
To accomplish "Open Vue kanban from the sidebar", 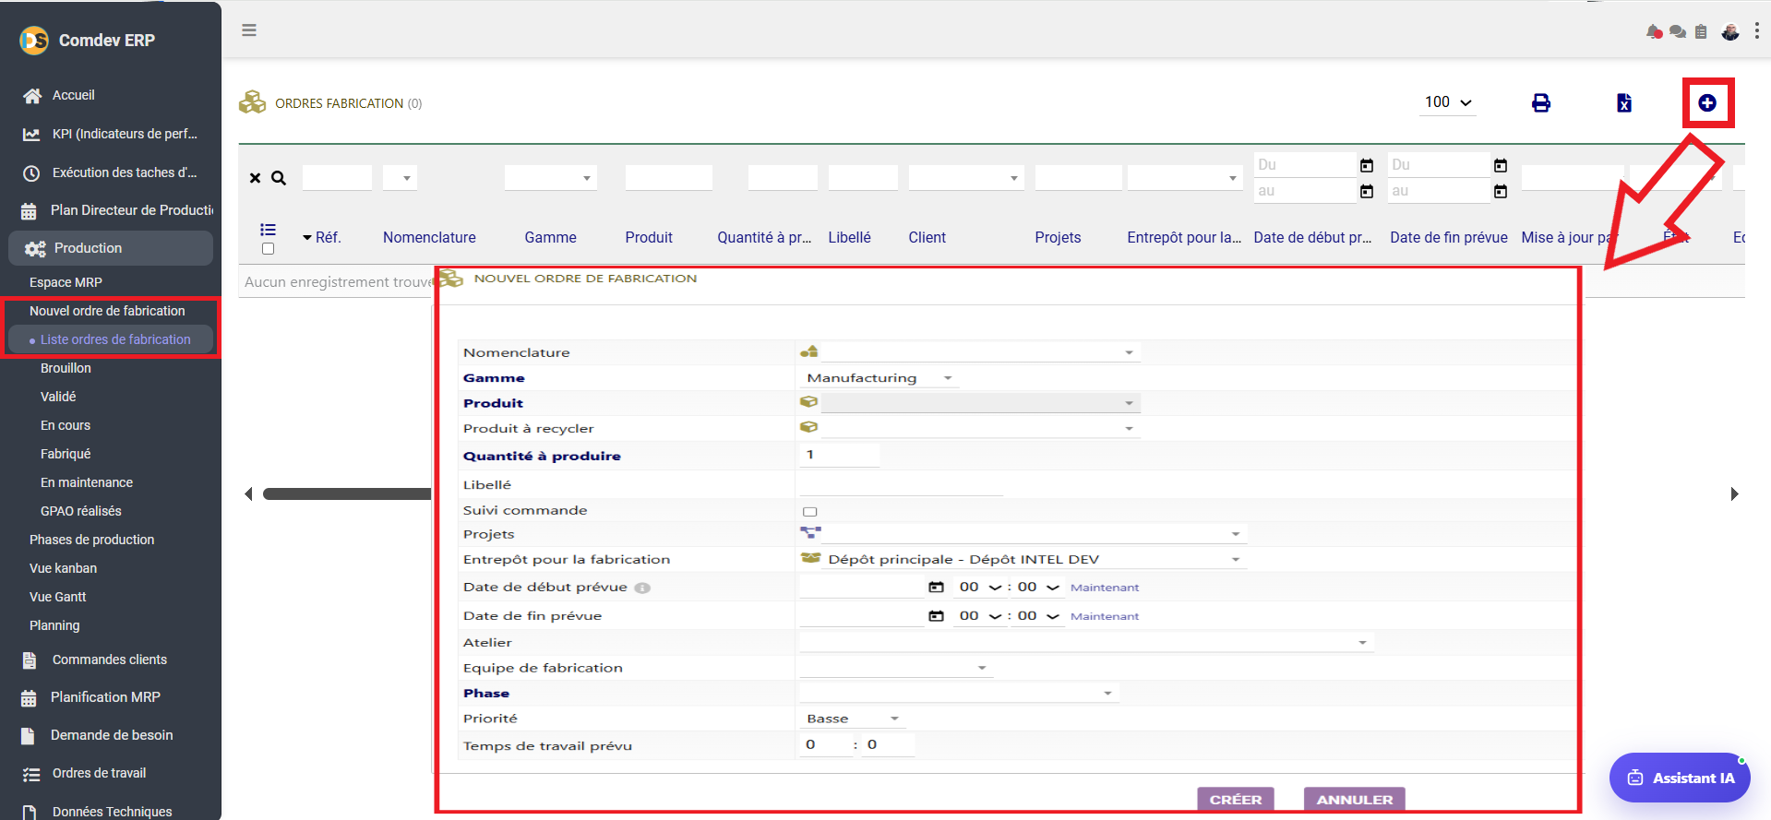I will [63, 568].
